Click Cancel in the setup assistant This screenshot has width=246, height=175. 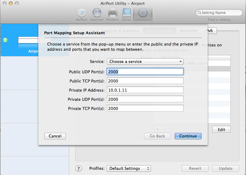(55, 136)
